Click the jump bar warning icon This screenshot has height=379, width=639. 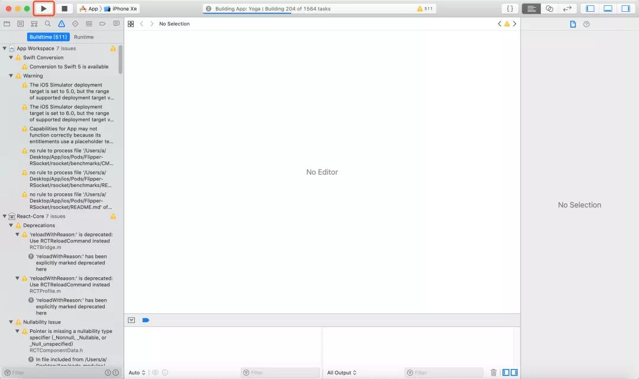click(507, 24)
